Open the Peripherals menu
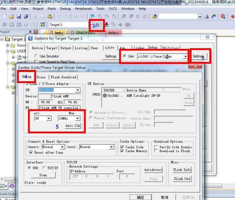 pyautogui.click(x=84, y=9)
